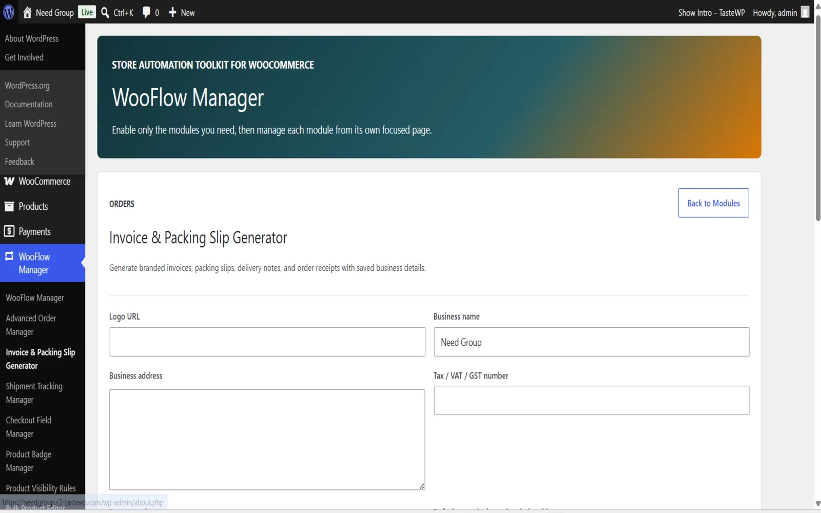Open About WordPress link
The image size is (821, 513).
(x=32, y=38)
